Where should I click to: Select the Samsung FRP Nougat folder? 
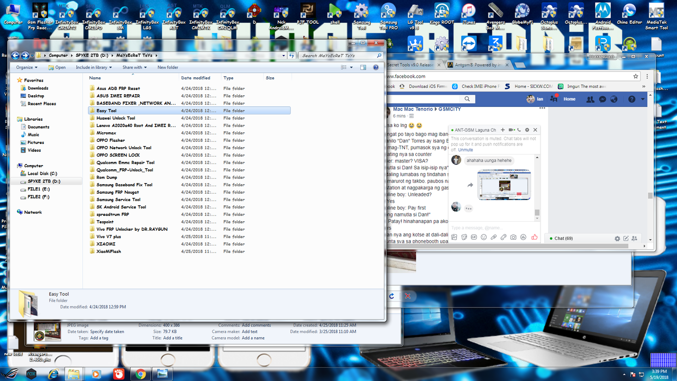117,192
